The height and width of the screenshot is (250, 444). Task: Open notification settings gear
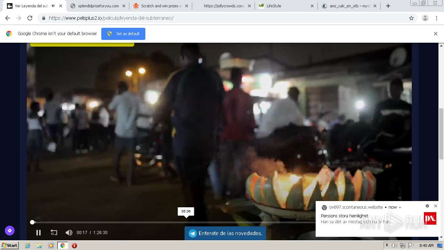pos(427,206)
